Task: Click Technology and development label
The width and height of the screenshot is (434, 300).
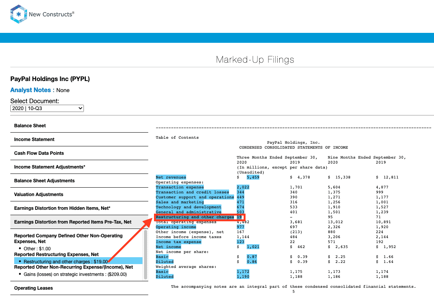Action: click(x=188, y=207)
